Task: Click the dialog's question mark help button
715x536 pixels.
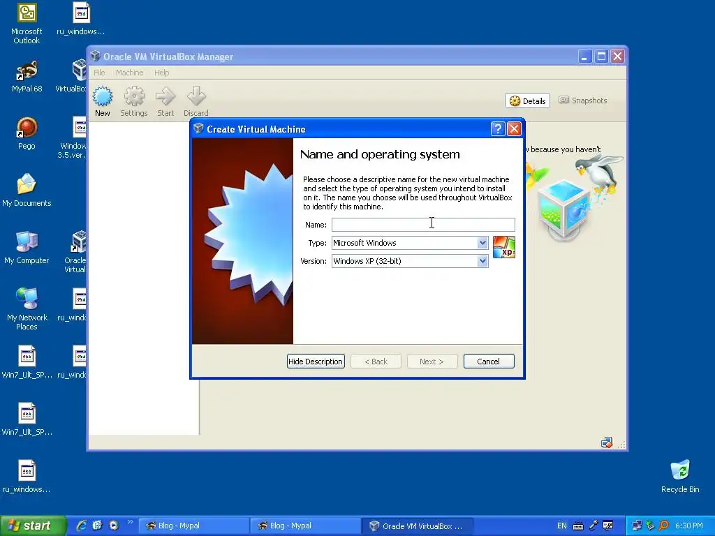Action: tap(497, 129)
